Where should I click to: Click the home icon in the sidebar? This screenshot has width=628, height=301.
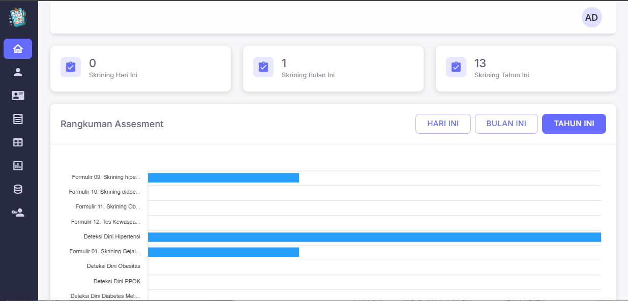18,49
